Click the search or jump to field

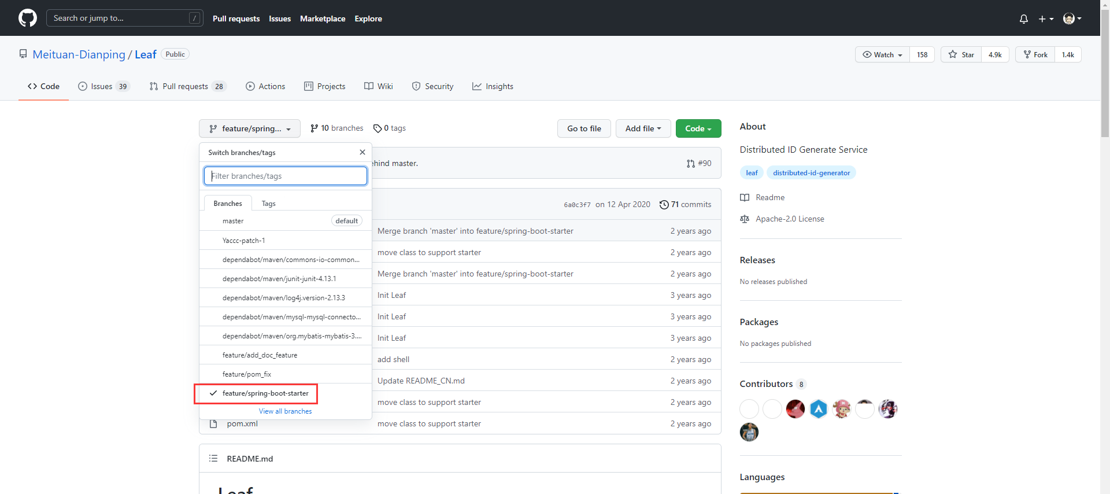(x=125, y=18)
